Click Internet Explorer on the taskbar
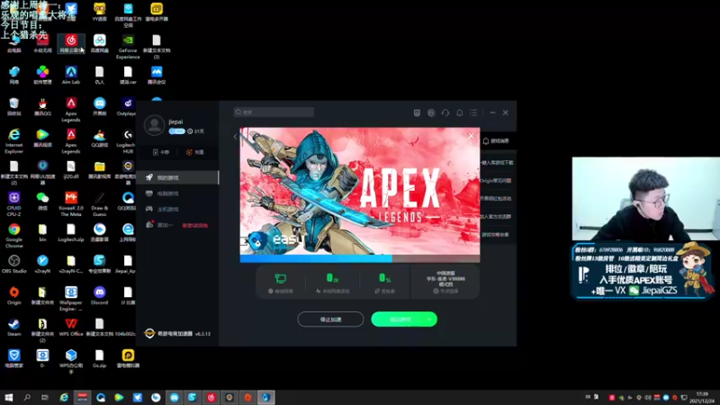 64,397
